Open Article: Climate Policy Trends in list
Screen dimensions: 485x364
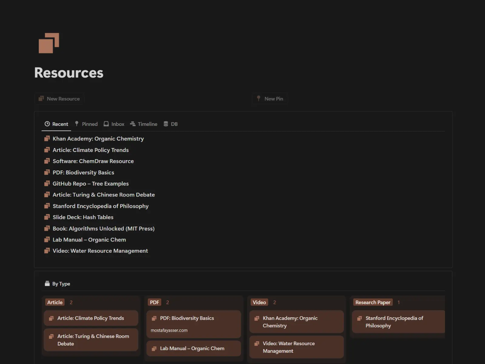[91, 150]
